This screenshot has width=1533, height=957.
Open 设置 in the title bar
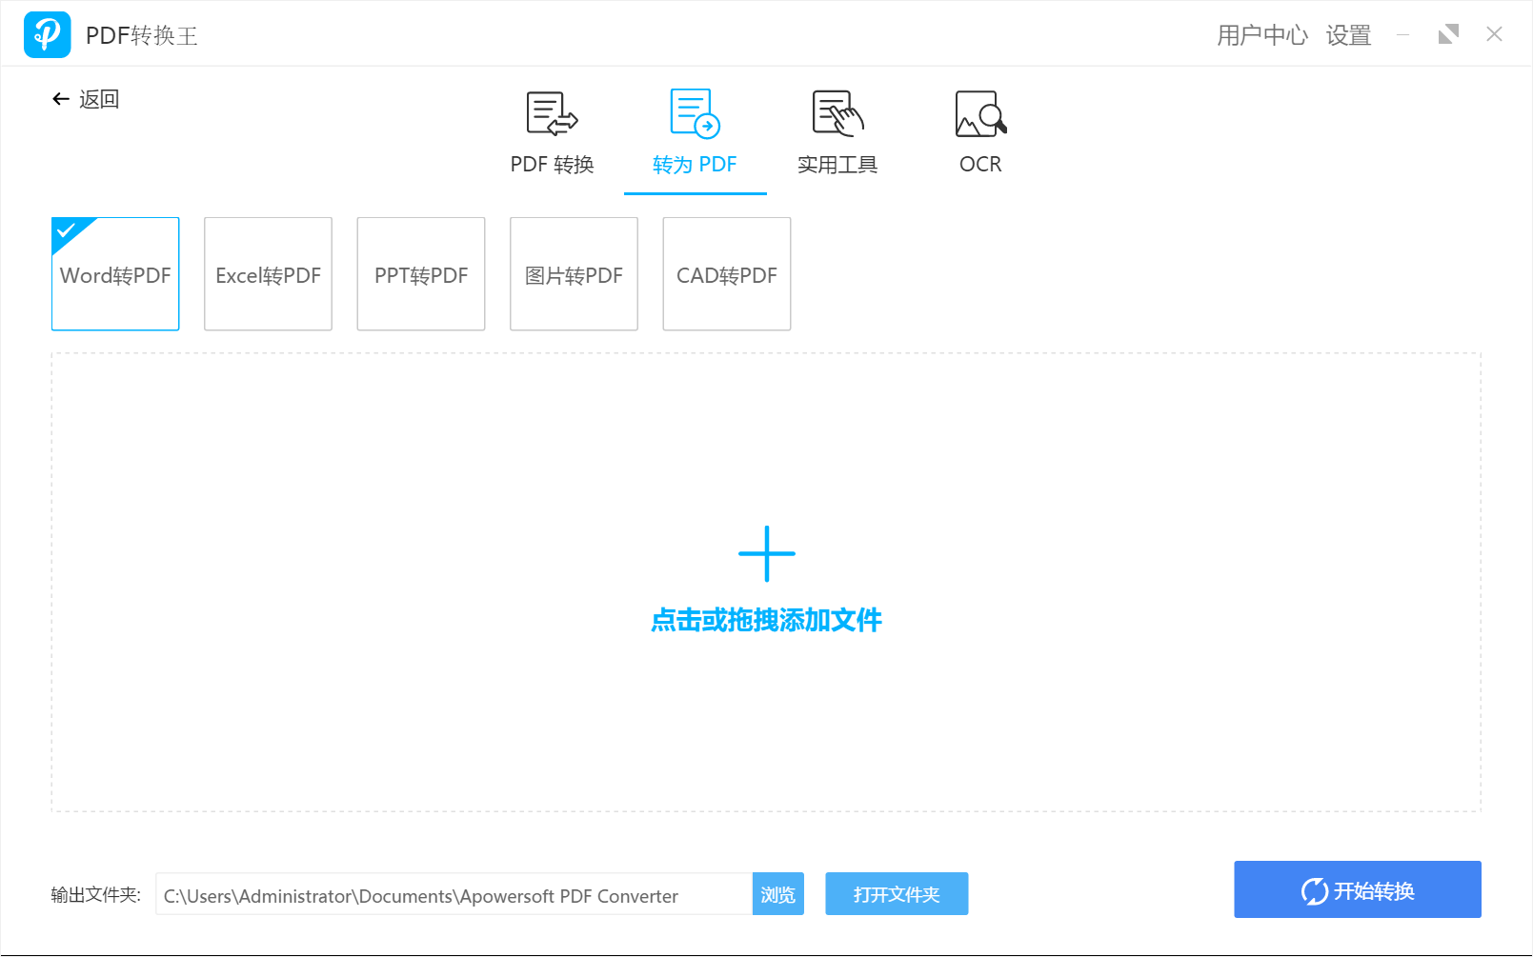(x=1348, y=35)
